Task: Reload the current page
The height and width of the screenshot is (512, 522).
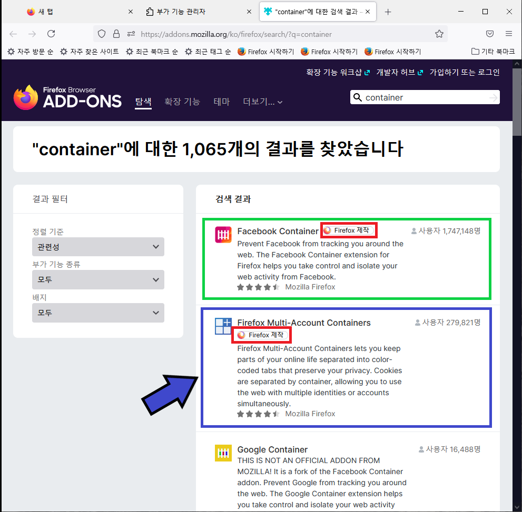Action: (x=51, y=34)
